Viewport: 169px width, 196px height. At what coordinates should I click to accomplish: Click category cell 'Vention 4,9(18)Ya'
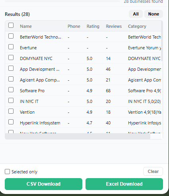point(145,112)
